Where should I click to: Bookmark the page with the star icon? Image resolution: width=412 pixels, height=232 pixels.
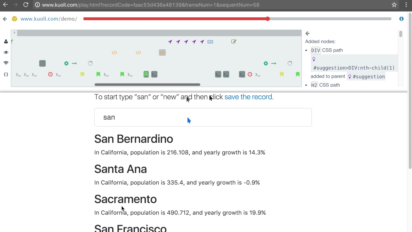click(x=394, y=5)
